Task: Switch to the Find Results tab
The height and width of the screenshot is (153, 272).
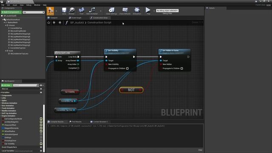Action: (x=75, y=122)
